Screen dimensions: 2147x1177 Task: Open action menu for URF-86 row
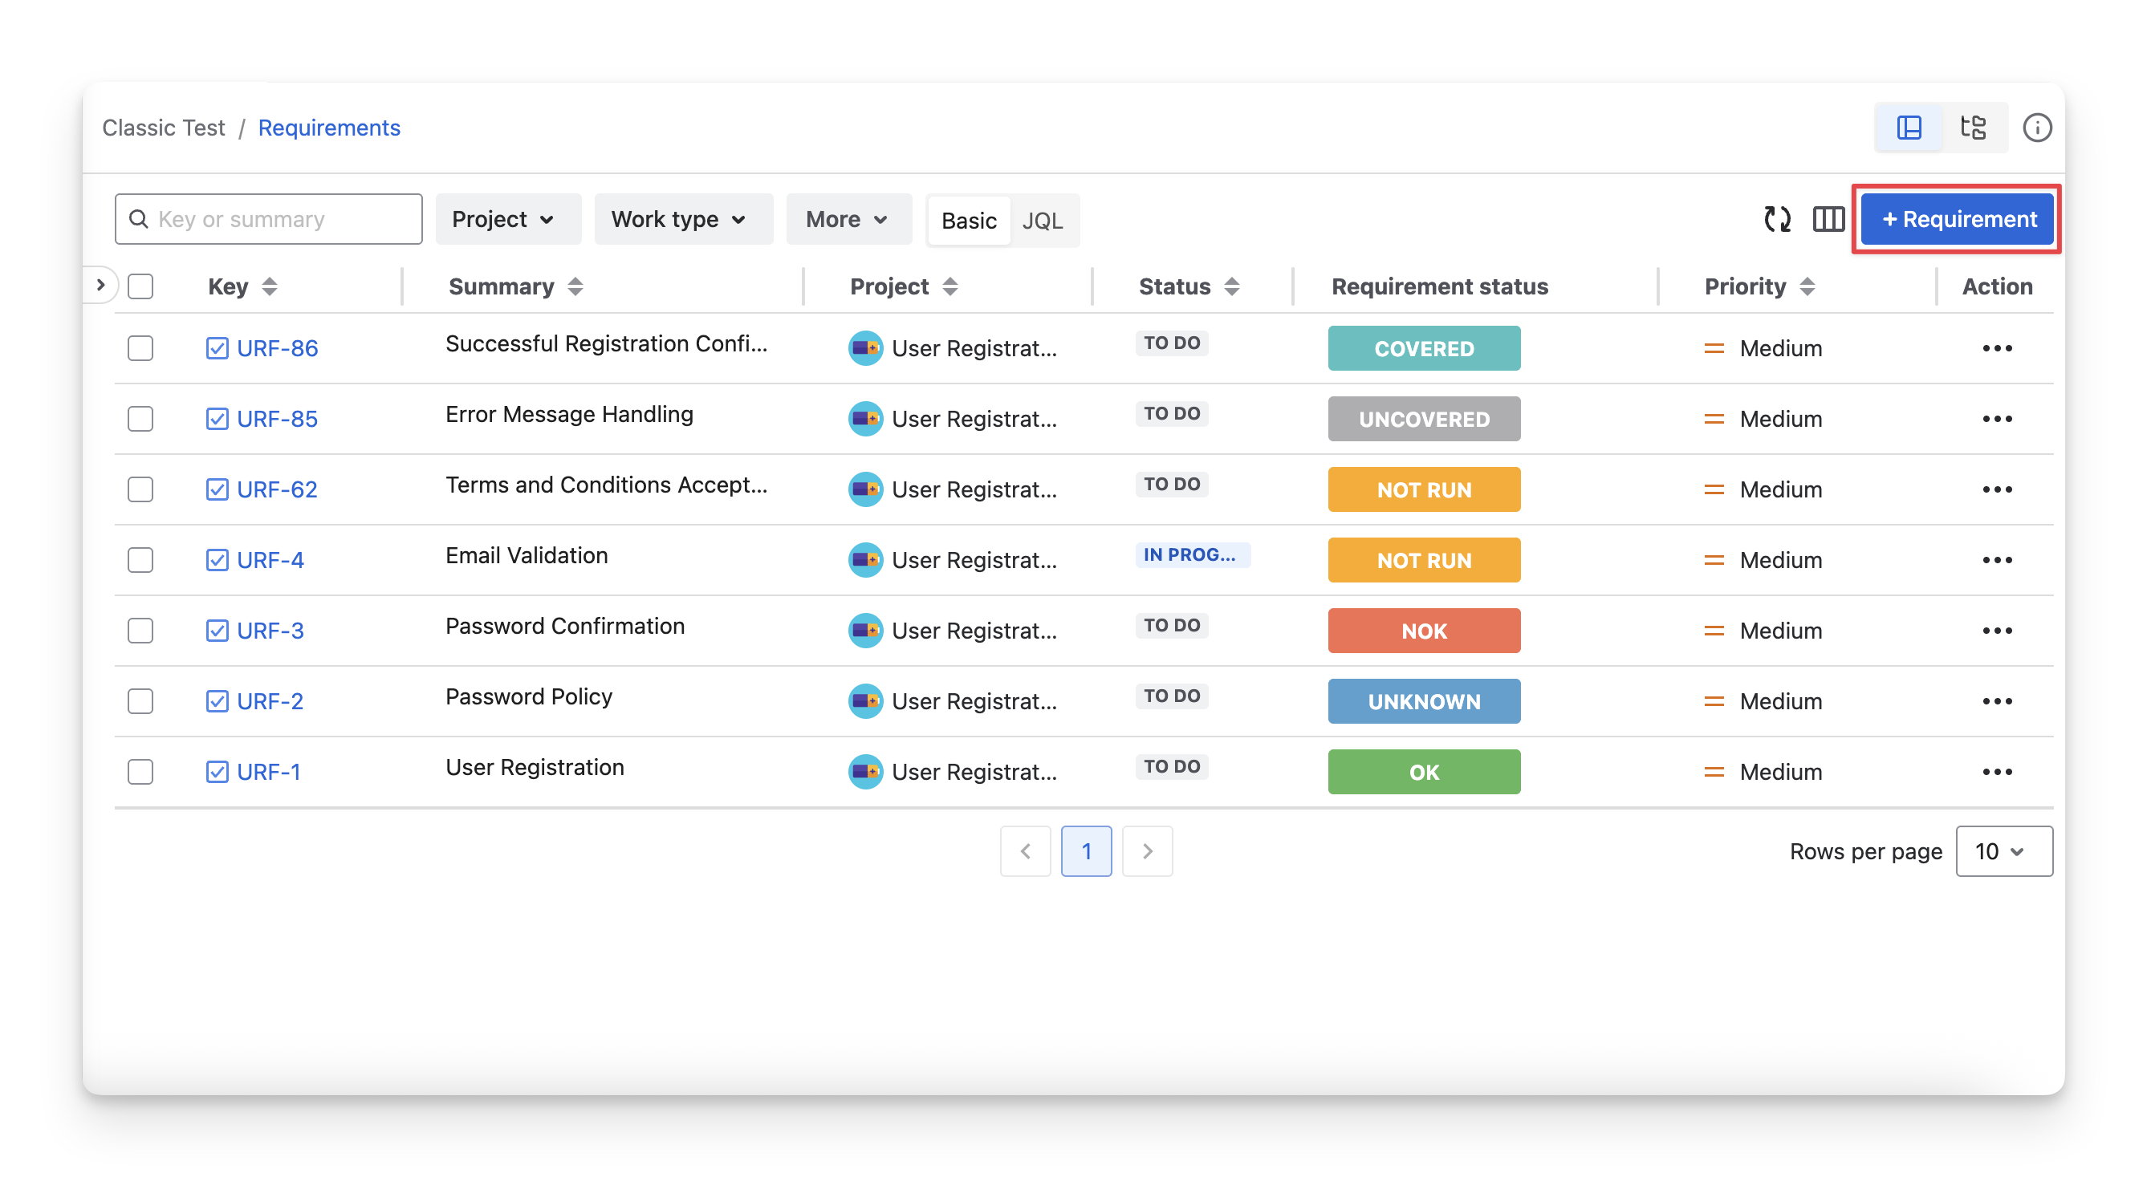coord(1997,348)
